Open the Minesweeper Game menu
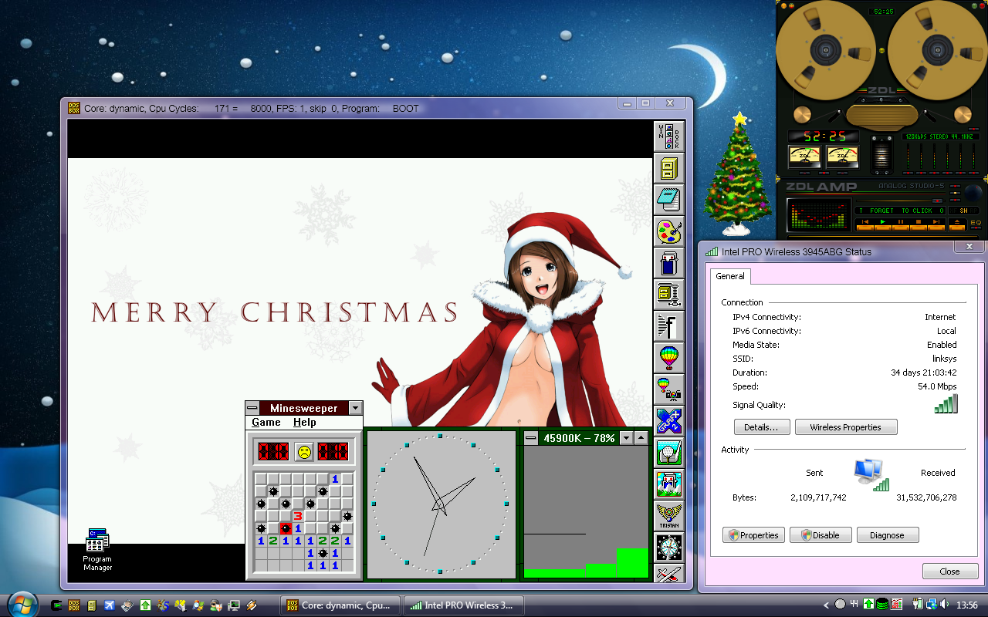 tap(266, 423)
